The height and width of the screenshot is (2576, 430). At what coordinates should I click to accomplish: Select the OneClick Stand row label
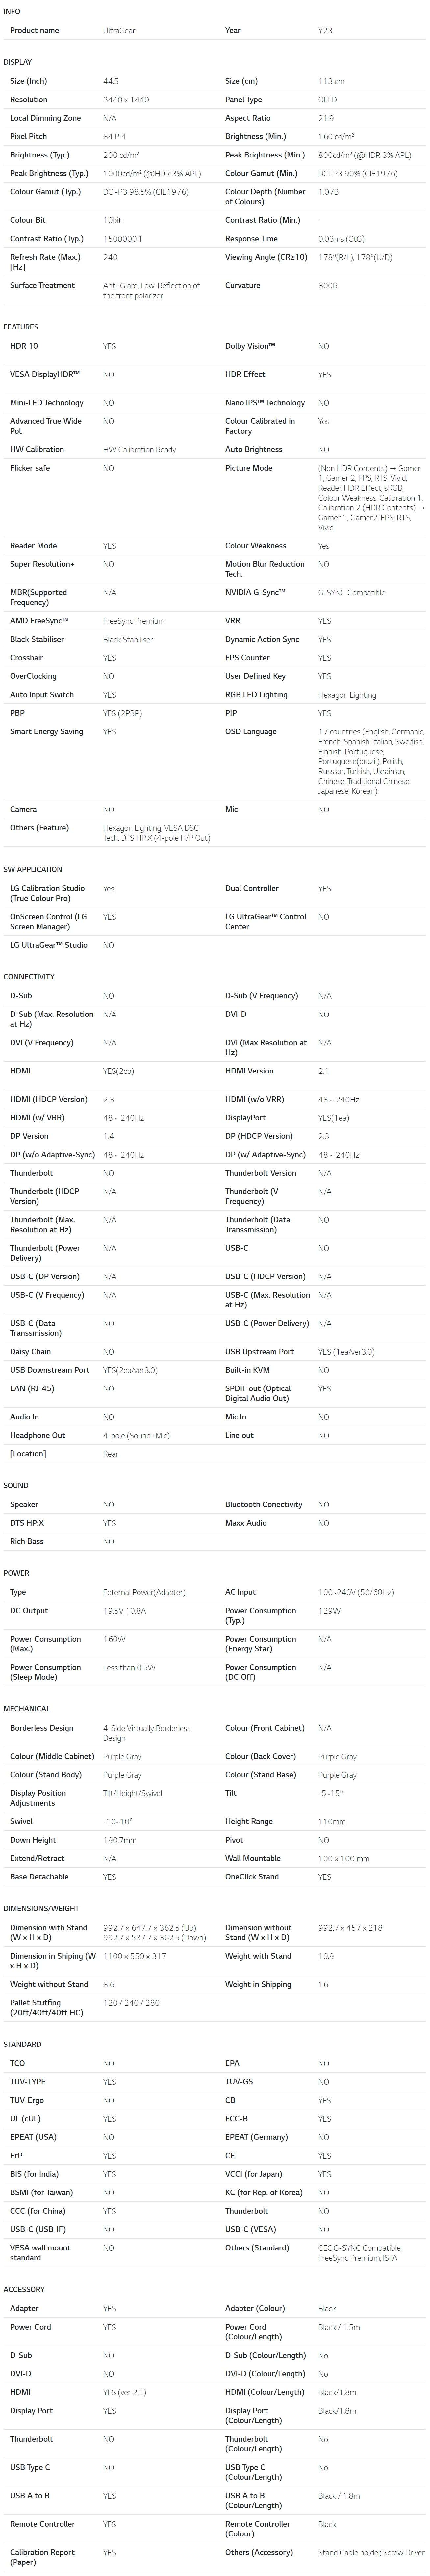click(x=251, y=1877)
